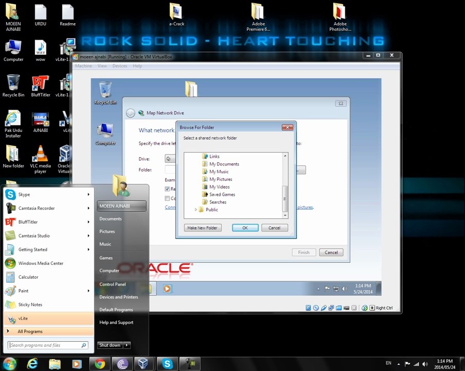Click OK in Browse For Folder

click(x=245, y=228)
